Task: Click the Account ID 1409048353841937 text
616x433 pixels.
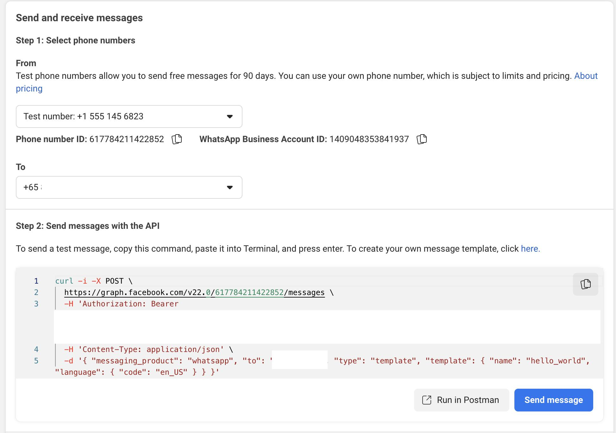Action: coord(369,139)
